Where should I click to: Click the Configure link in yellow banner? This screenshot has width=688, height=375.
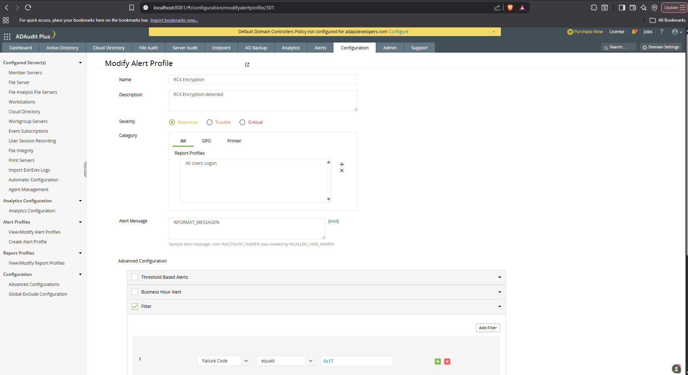398,32
